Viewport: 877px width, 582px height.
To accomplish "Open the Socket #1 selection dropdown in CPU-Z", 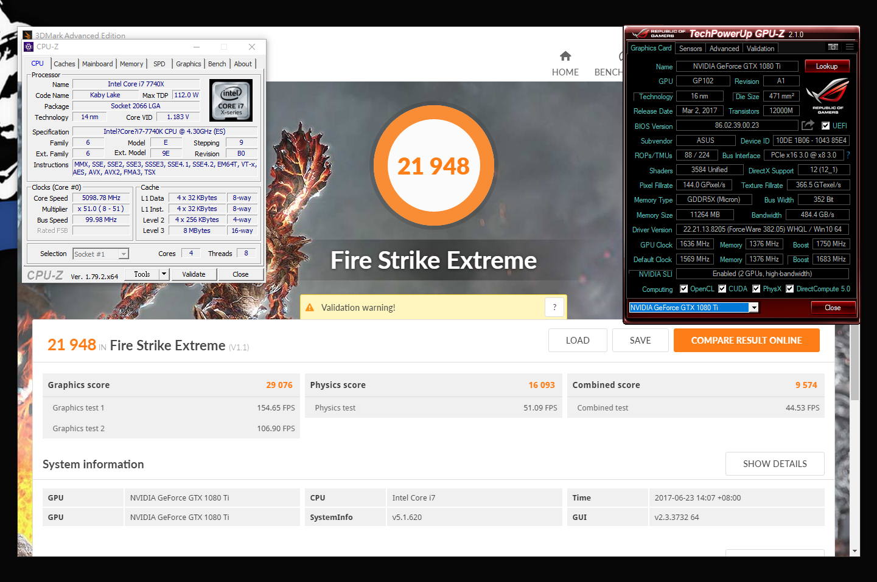I will click(x=124, y=254).
